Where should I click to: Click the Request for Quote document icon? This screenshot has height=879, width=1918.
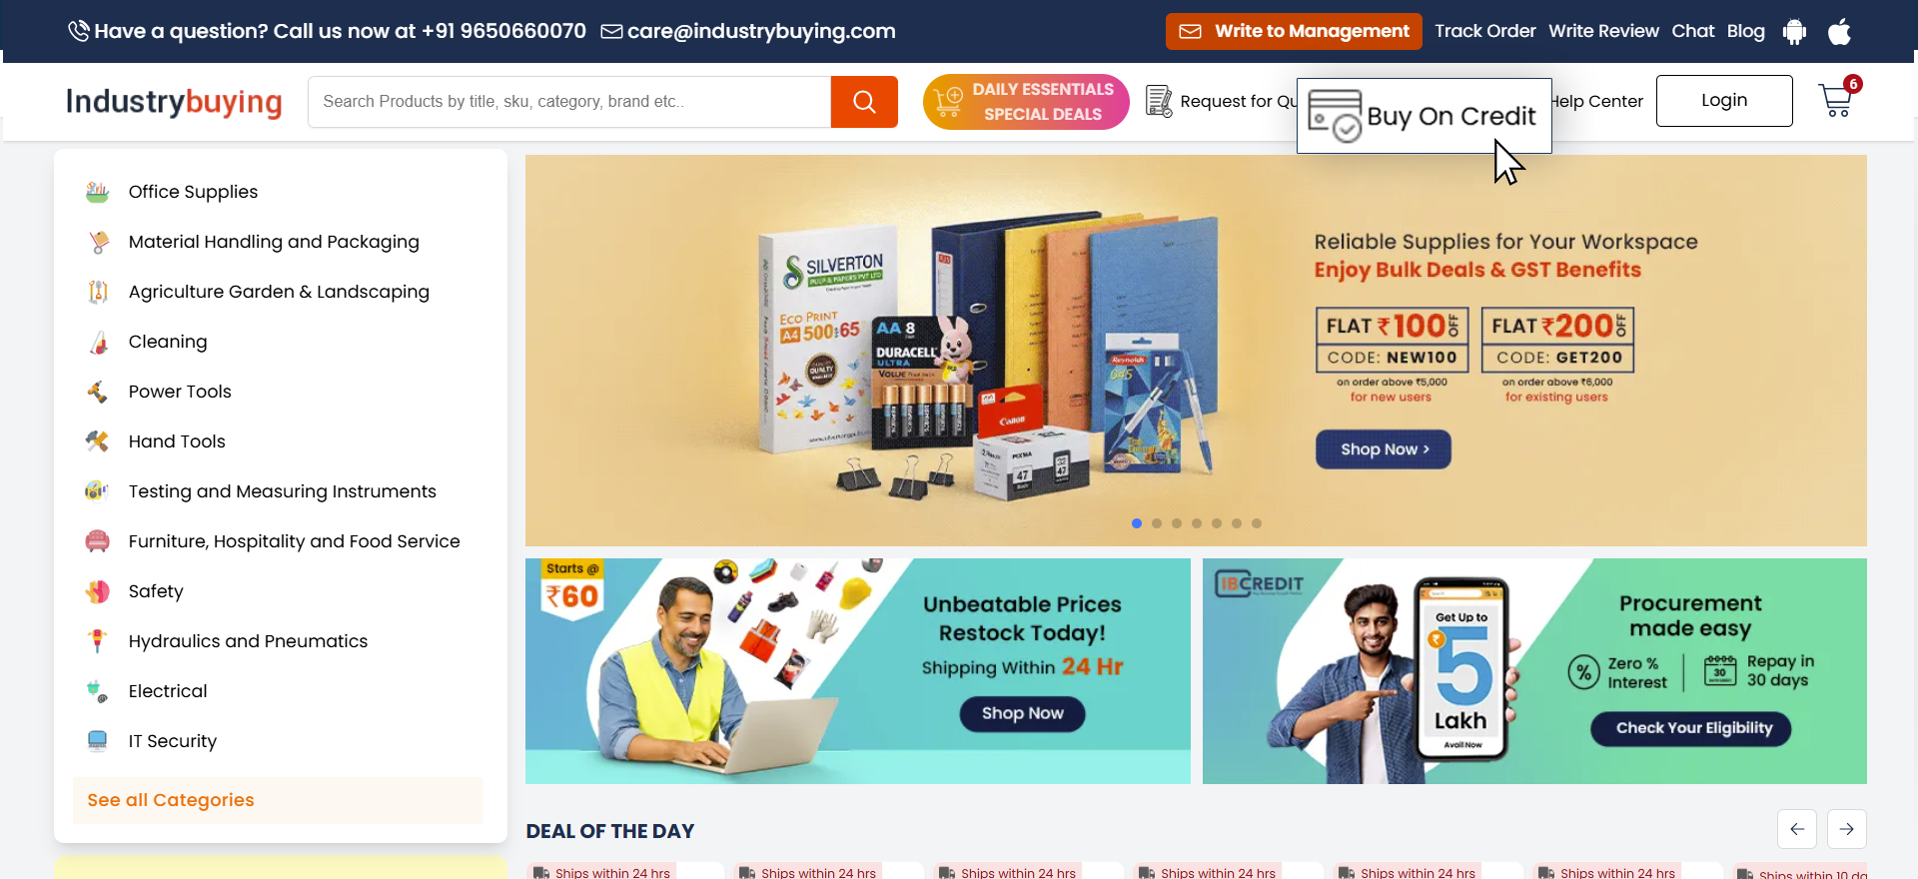click(x=1159, y=101)
